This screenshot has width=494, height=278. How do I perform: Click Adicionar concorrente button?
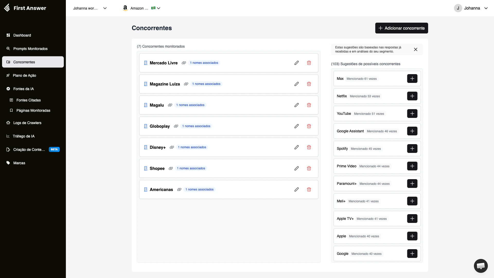[x=401, y=28]
